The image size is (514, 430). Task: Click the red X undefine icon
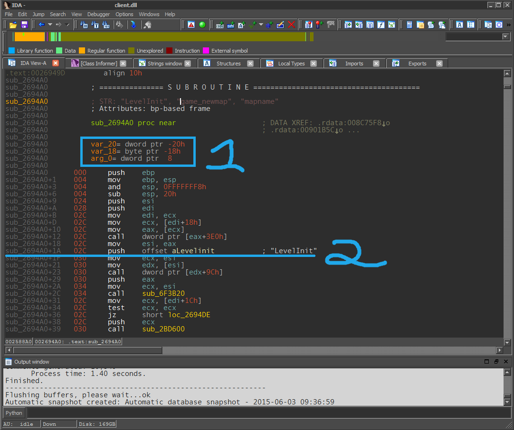coord(291,25)
